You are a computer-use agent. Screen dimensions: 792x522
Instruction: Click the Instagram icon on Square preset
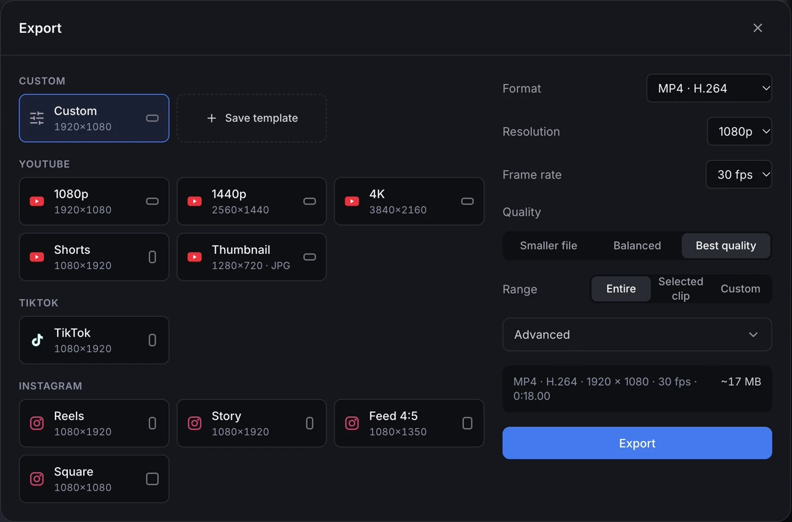pyautogui.click(x=37, y=478)
